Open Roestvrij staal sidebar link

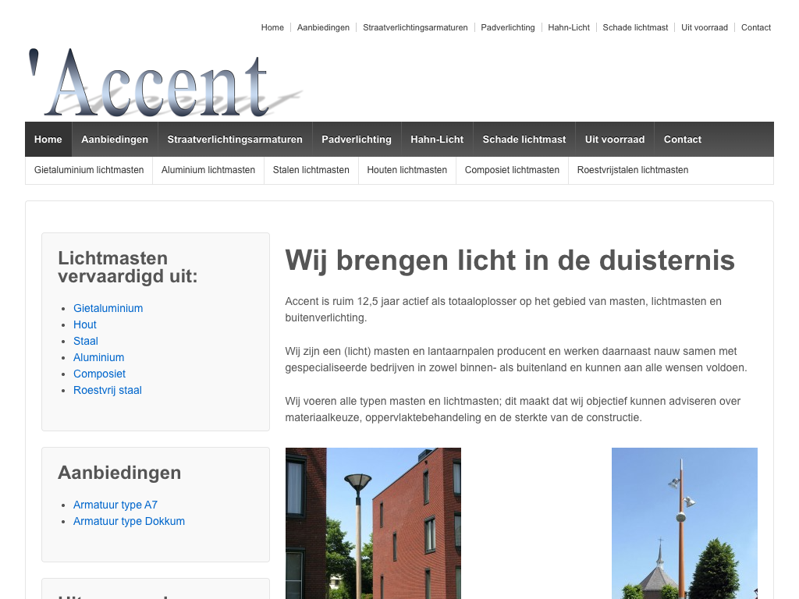pyautogui.click(x=108, y=390)
